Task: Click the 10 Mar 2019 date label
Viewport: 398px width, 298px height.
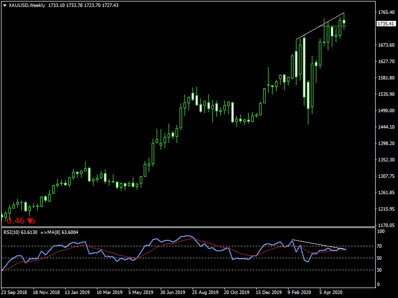Action: 109,293
